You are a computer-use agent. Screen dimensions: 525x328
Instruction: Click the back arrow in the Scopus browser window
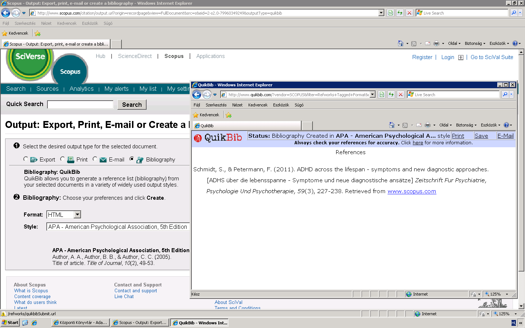click(5, 13)
